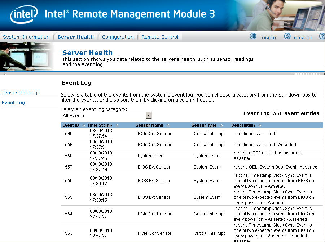
Task: Click the Description column header
Action: (243, 125)
